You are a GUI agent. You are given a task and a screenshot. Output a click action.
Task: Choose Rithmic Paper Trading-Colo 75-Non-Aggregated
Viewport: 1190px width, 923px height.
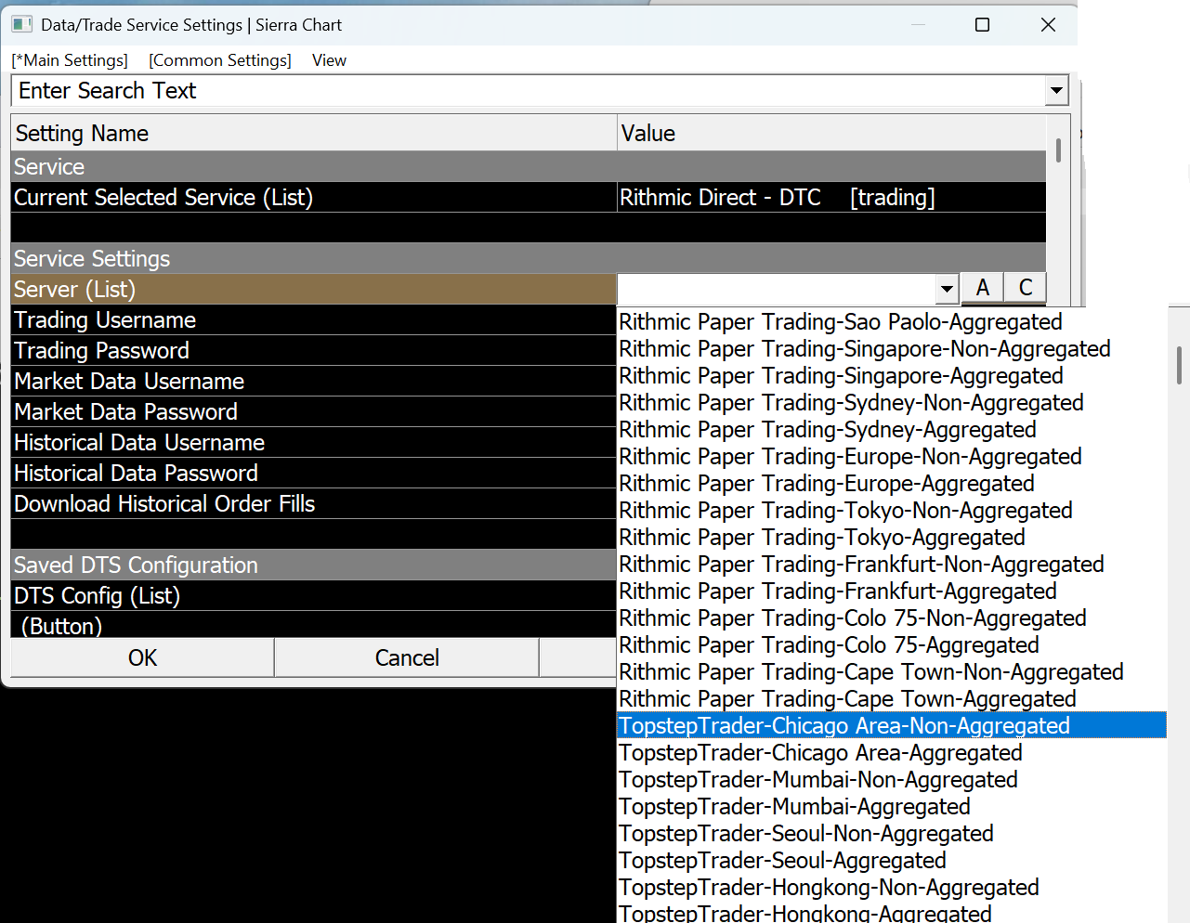892,617
